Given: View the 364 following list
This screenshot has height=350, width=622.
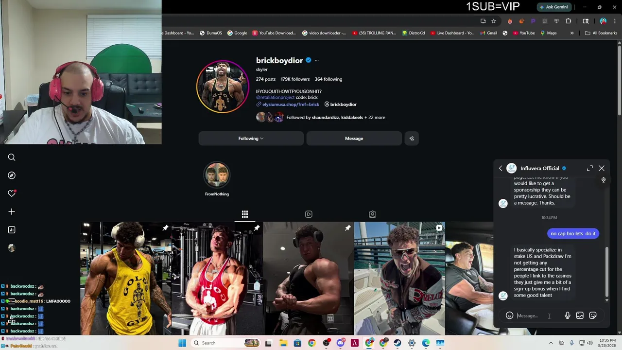Looking at the screenshot, I should pos(328,79).
